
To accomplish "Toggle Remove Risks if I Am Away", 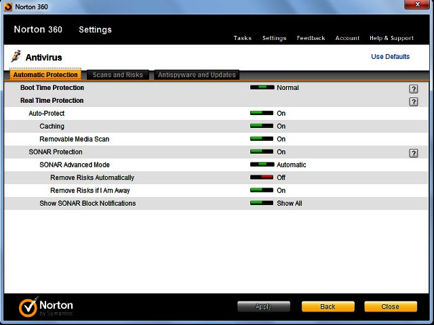I will 262,190.
